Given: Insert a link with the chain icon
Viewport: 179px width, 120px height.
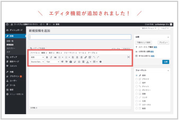Looking at the screenshot, I should 85,57.
